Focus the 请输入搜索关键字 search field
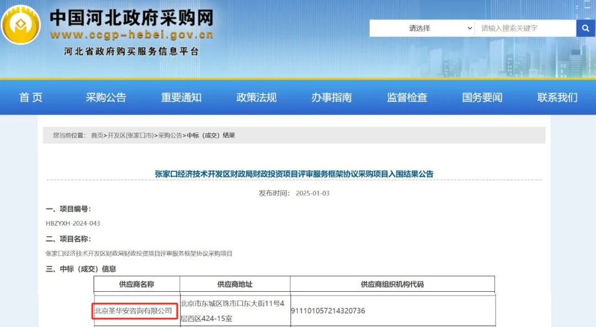596x327 pixels. click(x=524, y=28)
